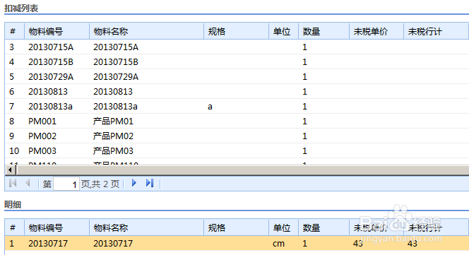The height and width of the screenshot is (255, 469).
Task: Click 单位 header in 明细 table
Action: (283, 227)
